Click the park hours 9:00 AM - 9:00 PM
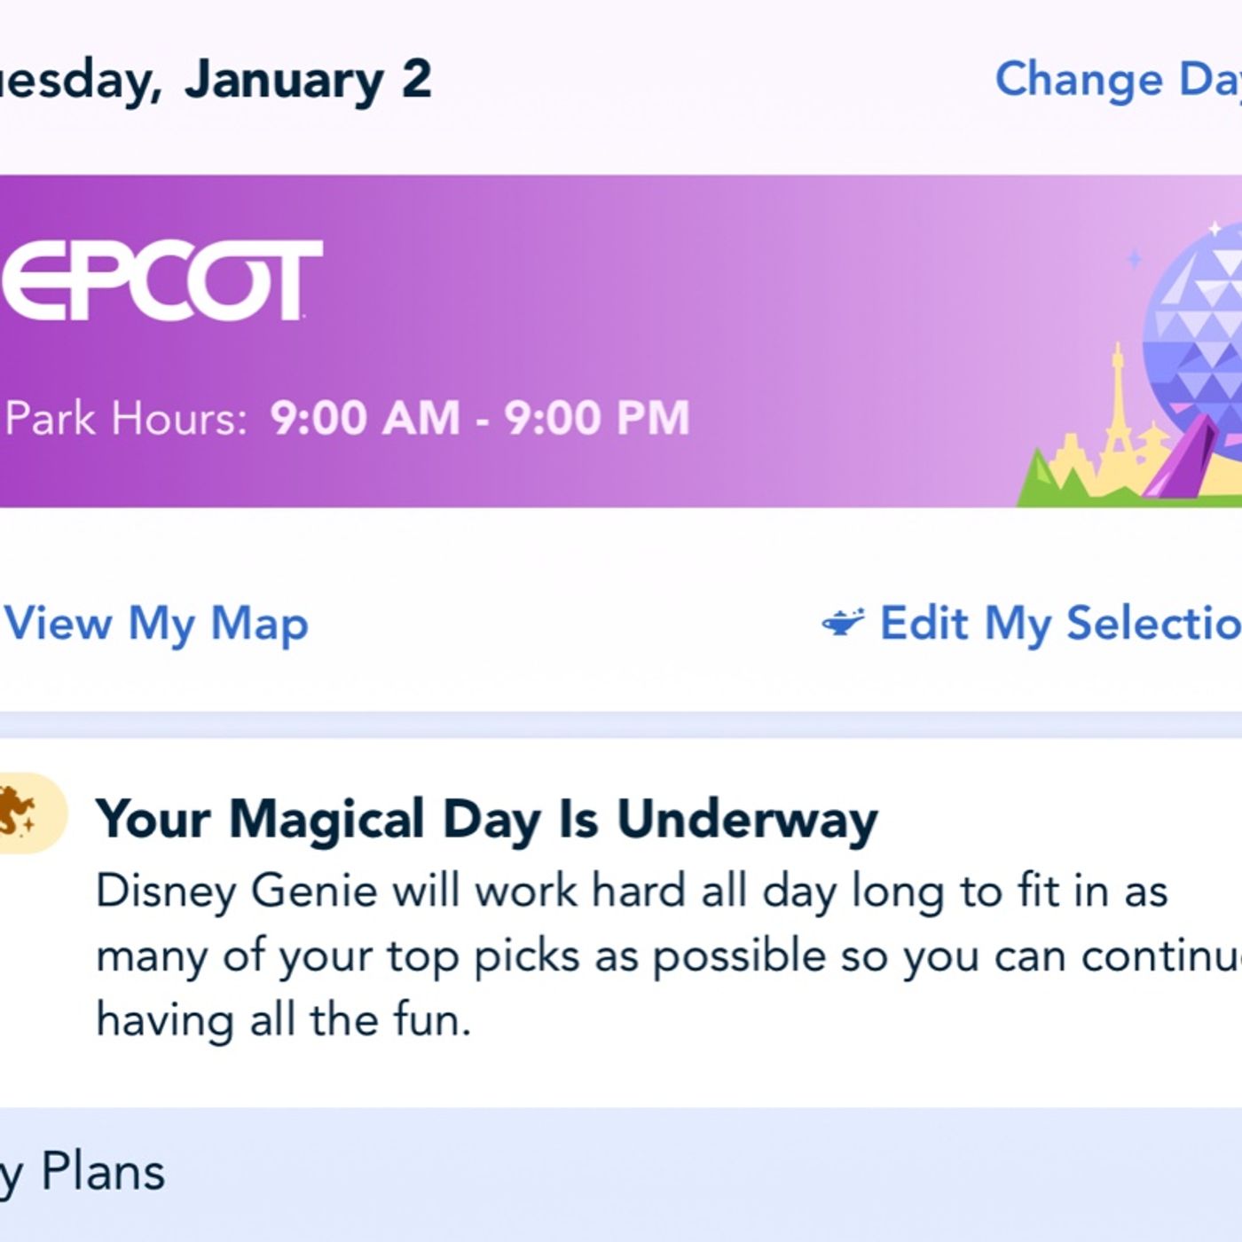Image resolution: width=1242 pixels, height=1242 pixels. pos(480,418)
